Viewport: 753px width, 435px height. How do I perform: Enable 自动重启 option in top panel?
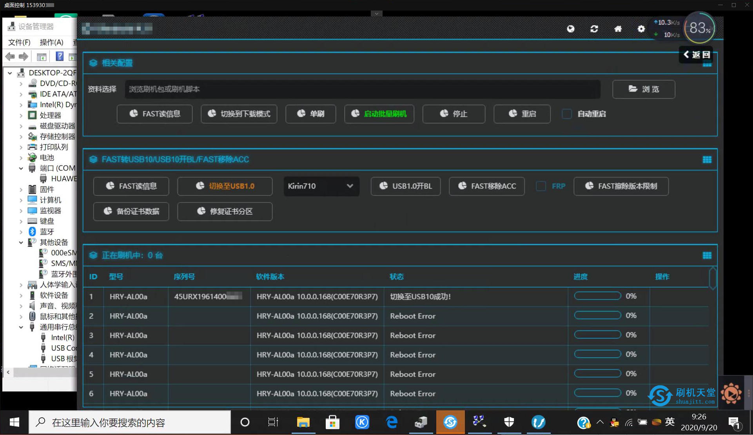tap(567, 114)
